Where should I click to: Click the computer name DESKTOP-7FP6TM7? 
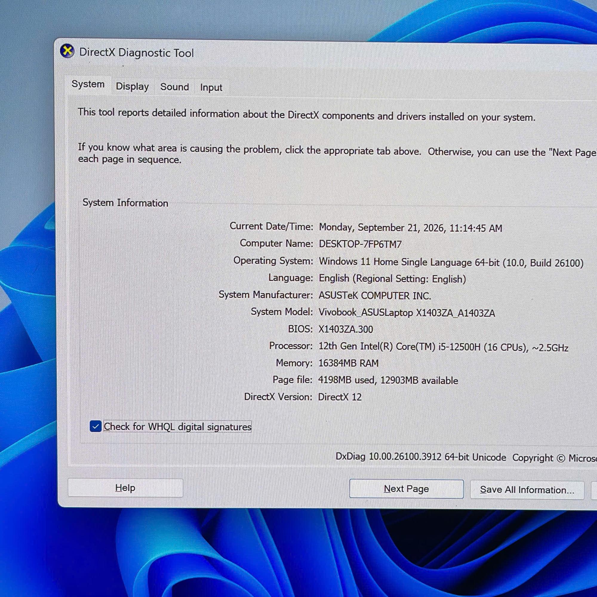tap(360, 244)
